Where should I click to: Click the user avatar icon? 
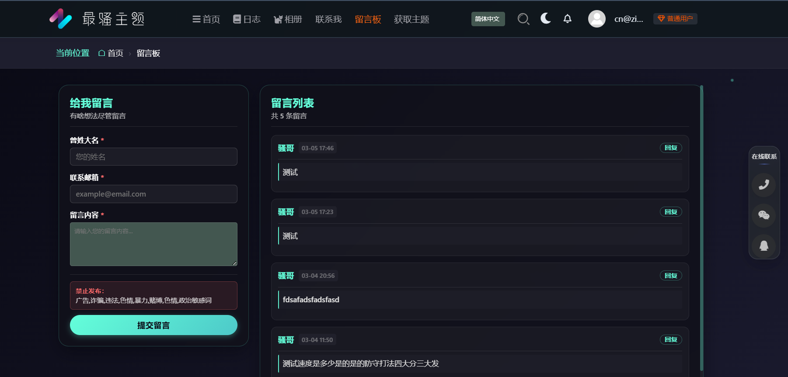point(596,19)
